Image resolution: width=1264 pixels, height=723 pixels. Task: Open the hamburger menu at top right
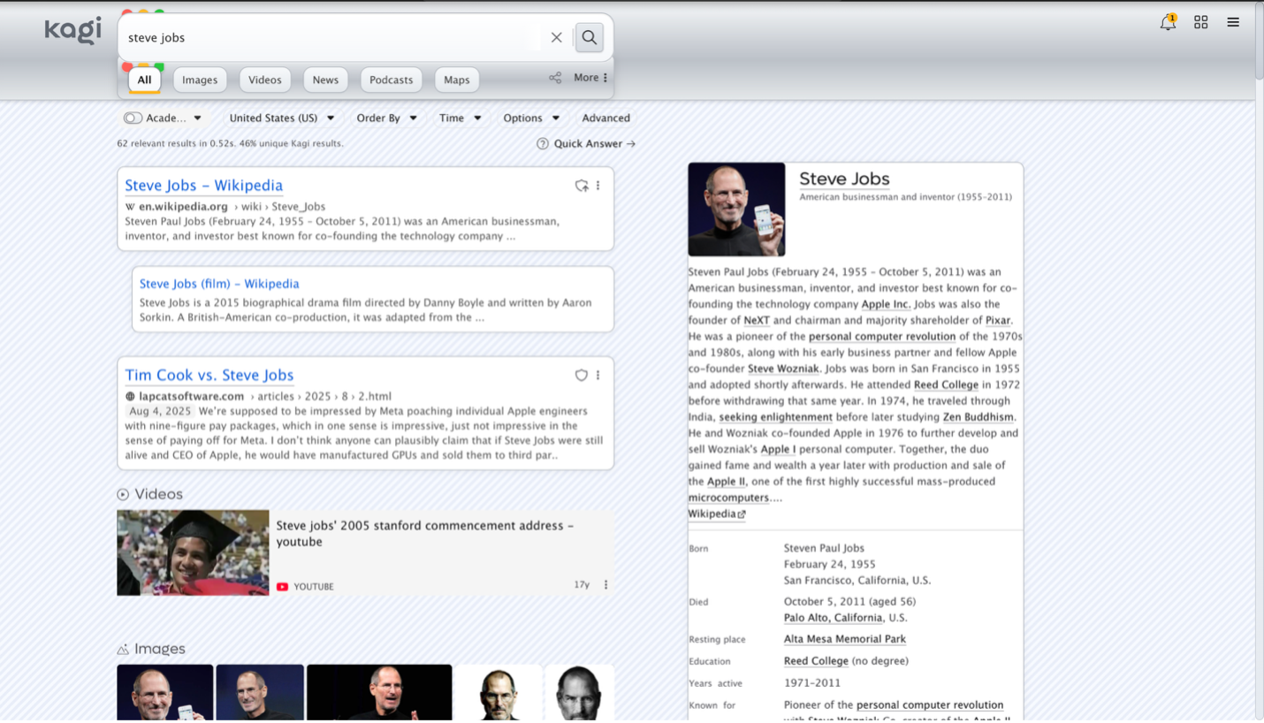[1233, 22]
